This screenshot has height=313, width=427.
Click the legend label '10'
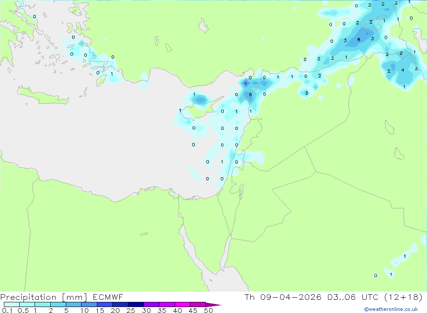pyautogui.click(x=85, y=310)
